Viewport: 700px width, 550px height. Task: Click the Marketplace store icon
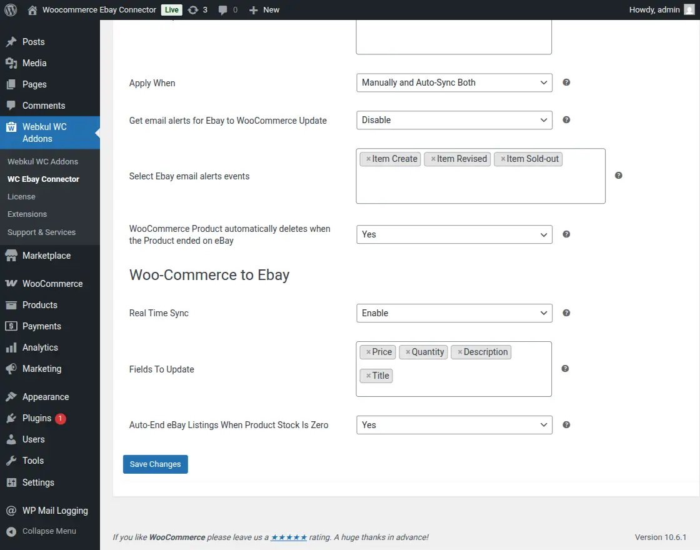point(11,256)
